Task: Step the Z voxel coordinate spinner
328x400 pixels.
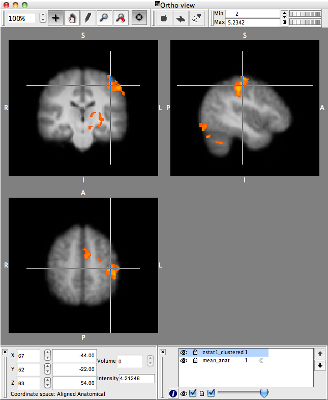Action: (x=47, y=383)
